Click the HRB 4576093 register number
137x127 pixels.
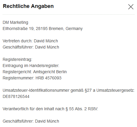pos(49,78)
